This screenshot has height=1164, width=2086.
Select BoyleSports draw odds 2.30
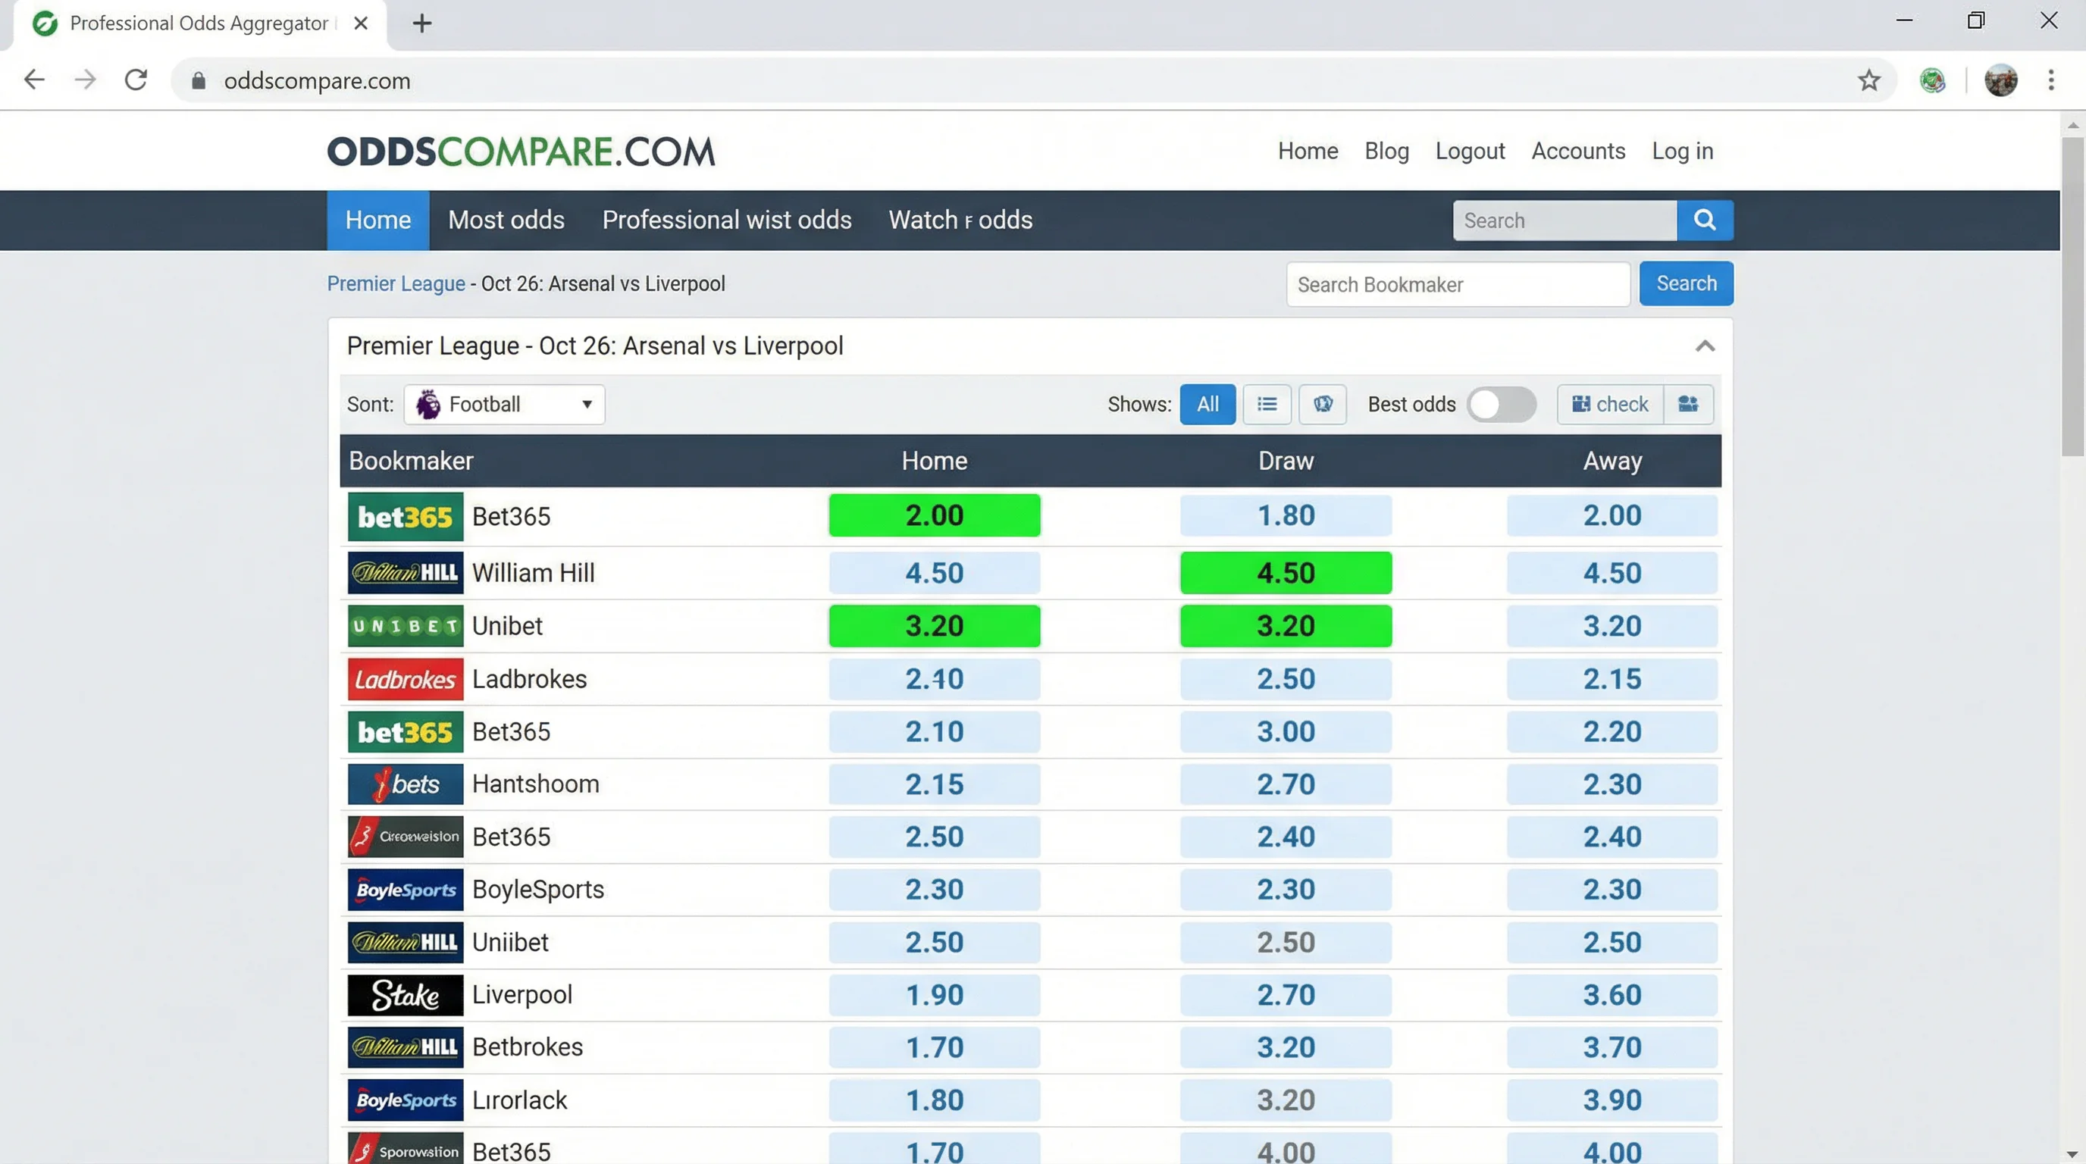click(1286, 890)
